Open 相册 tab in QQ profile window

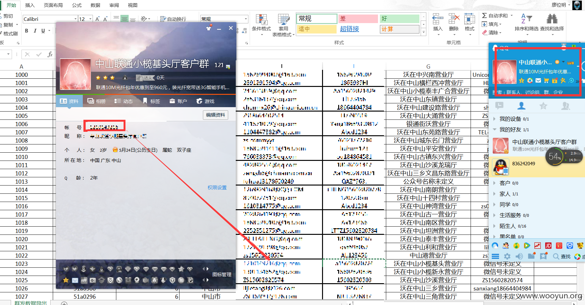(96, 101)
